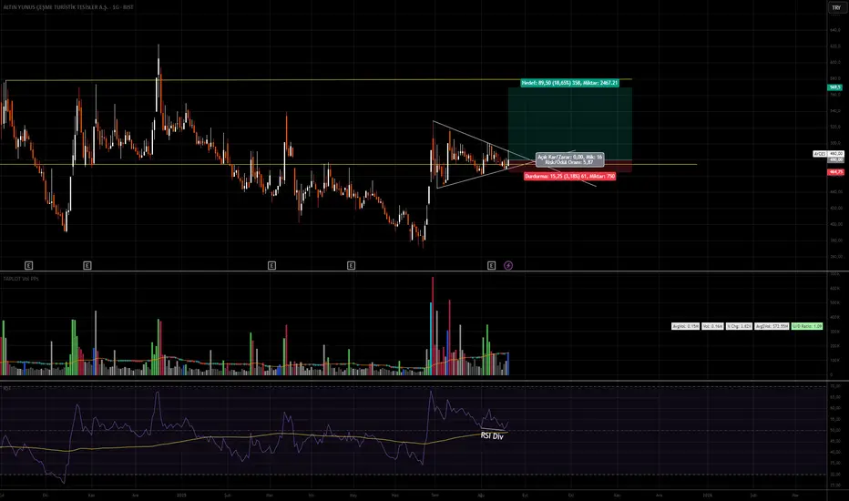Click the purple lightning event marker
This screenshot has width=849, height=501.
[508, 265]
